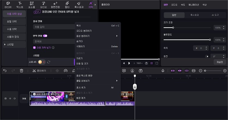Image resolution: width=228 pixels, height=120 pixels.
Task: Click the microphone voiceover record icon
Action: click(x=163, y=71)
